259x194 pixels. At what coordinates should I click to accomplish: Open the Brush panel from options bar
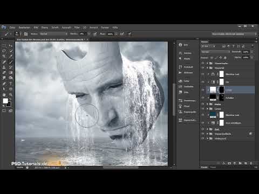point(26,34)
